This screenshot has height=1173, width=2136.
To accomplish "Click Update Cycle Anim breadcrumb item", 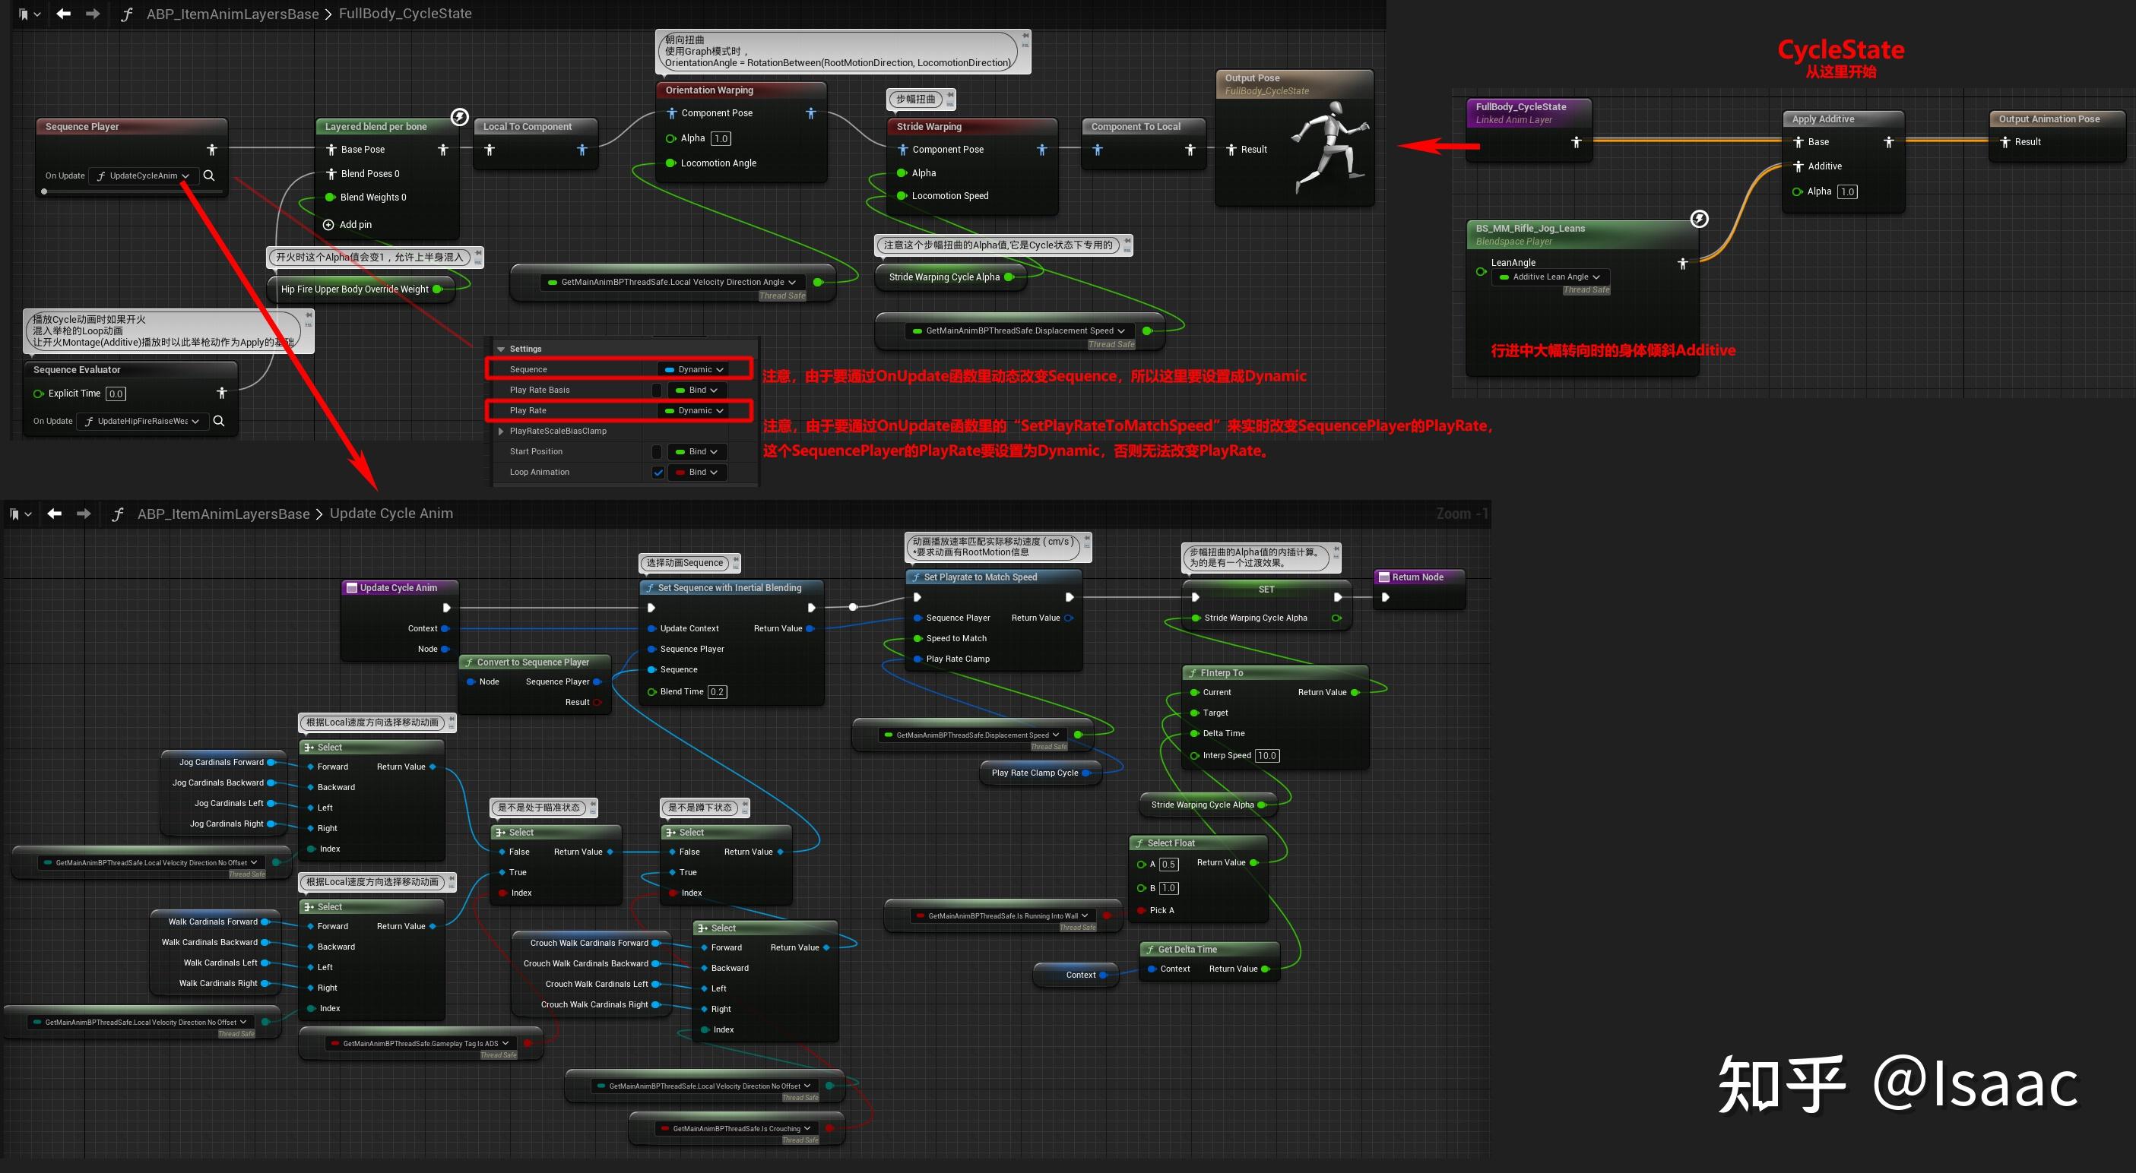I will [x=391, y=514].
